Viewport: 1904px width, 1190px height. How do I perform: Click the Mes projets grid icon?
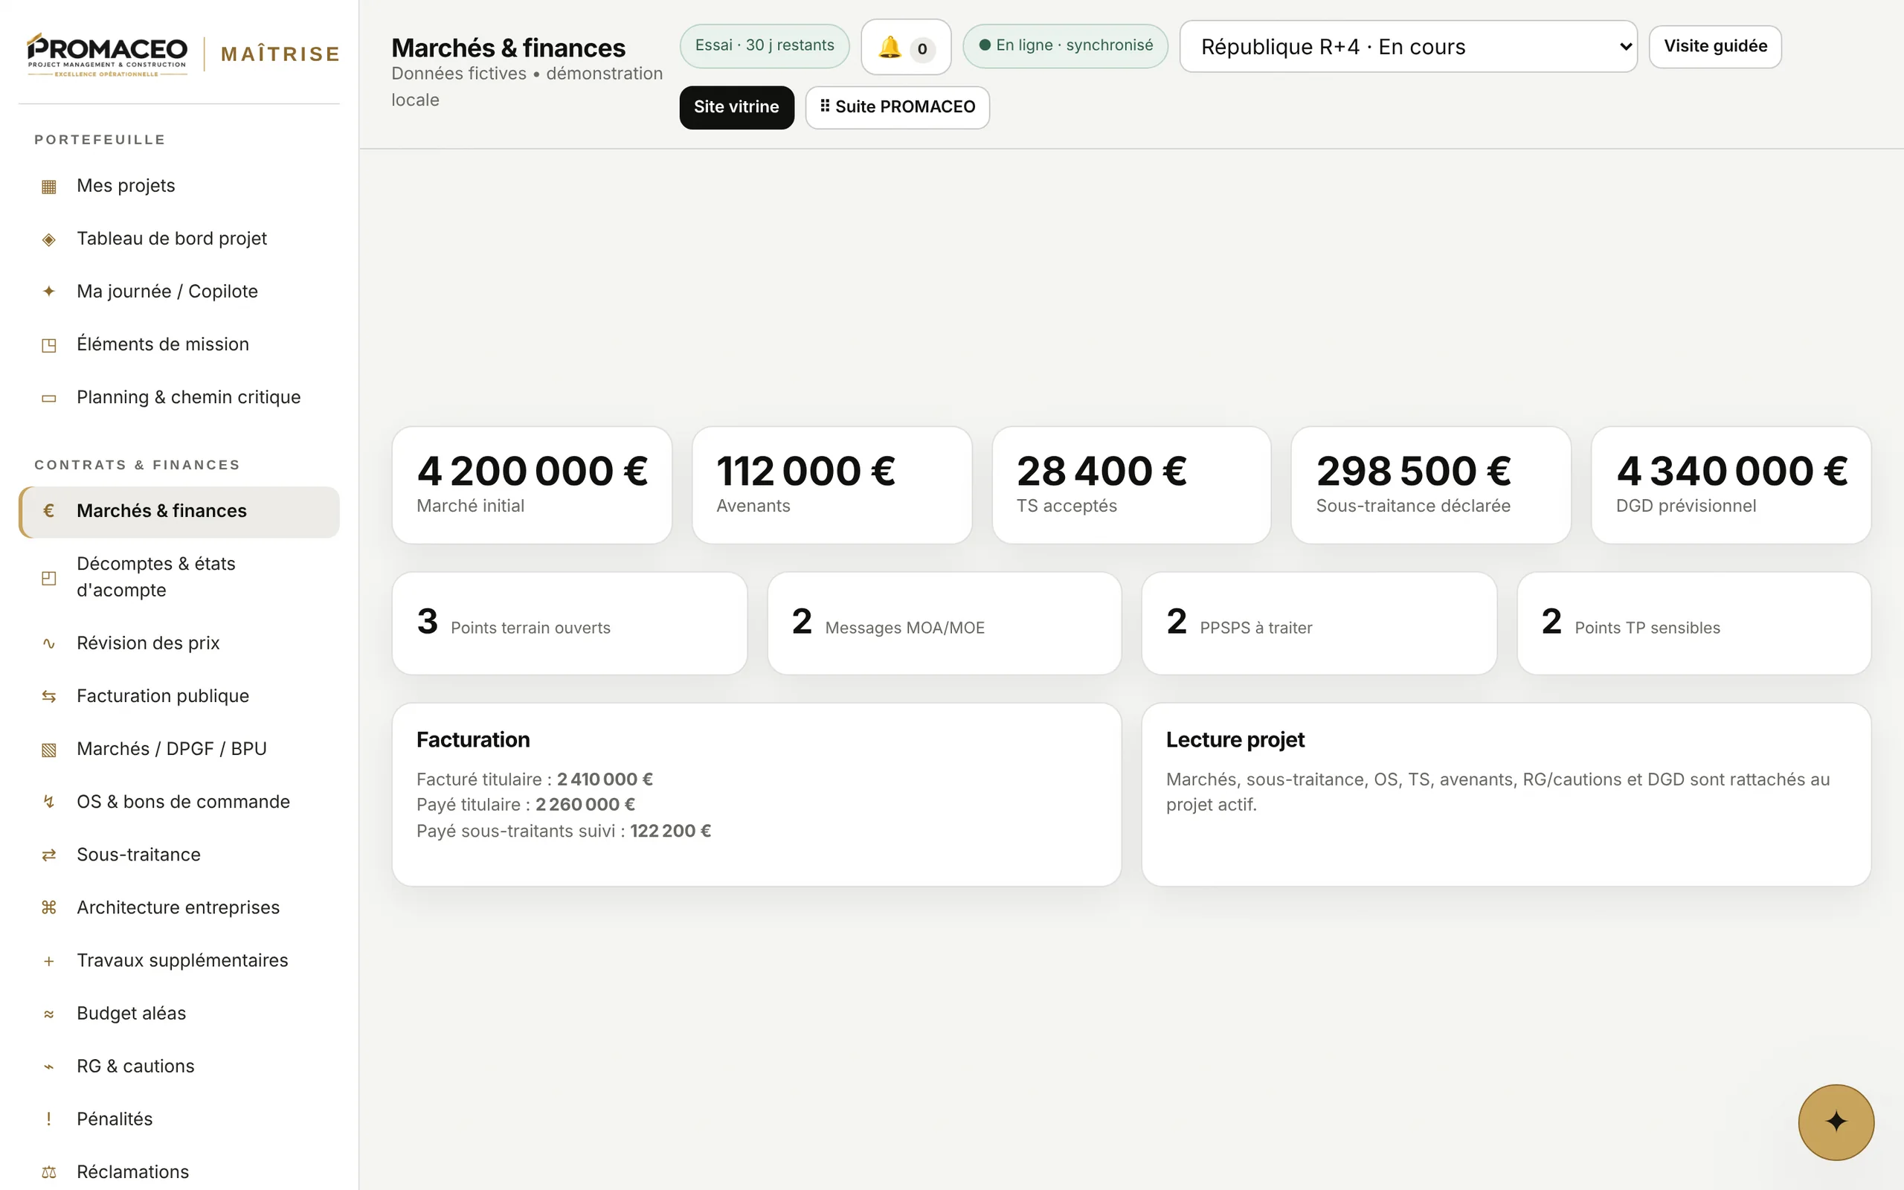49,187
